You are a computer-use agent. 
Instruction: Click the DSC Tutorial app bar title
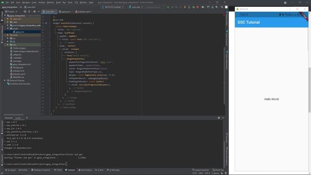click(x=248, y=22)
